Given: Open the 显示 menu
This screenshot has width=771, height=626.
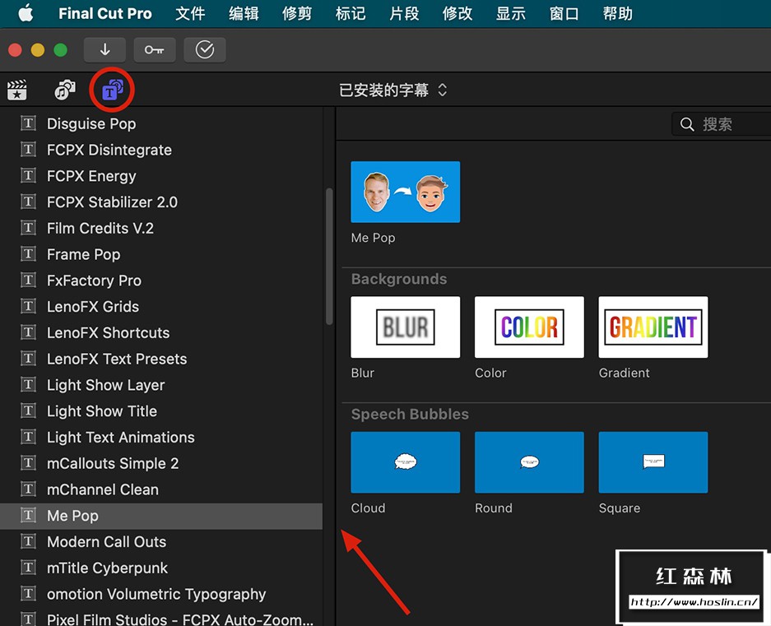Looking at the screenshot, I should (510, 13).
